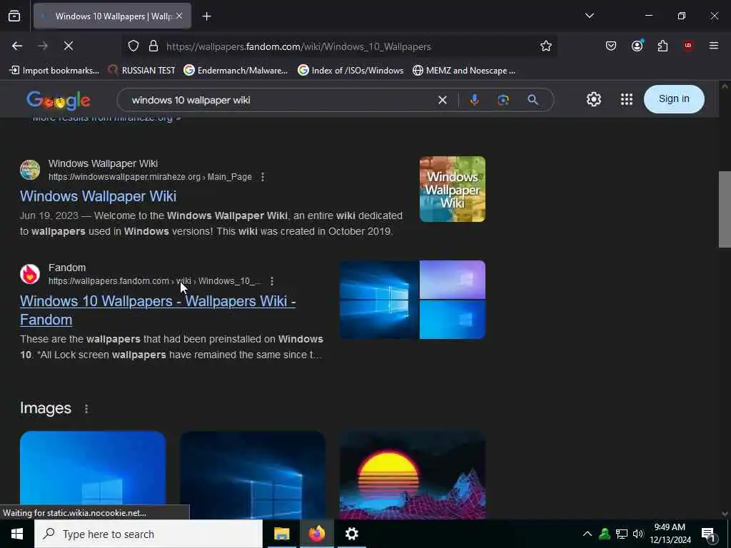Click Windows Wallpaper Wiki site favicon
Screen dimensions: 731x548
(30, 170)
